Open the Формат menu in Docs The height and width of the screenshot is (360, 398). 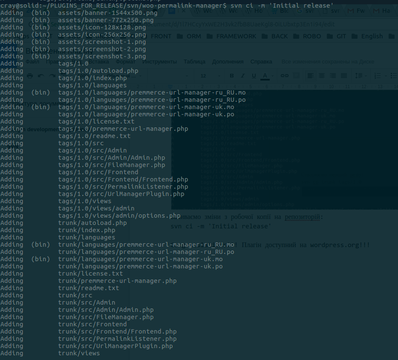[x=125, y=62]
